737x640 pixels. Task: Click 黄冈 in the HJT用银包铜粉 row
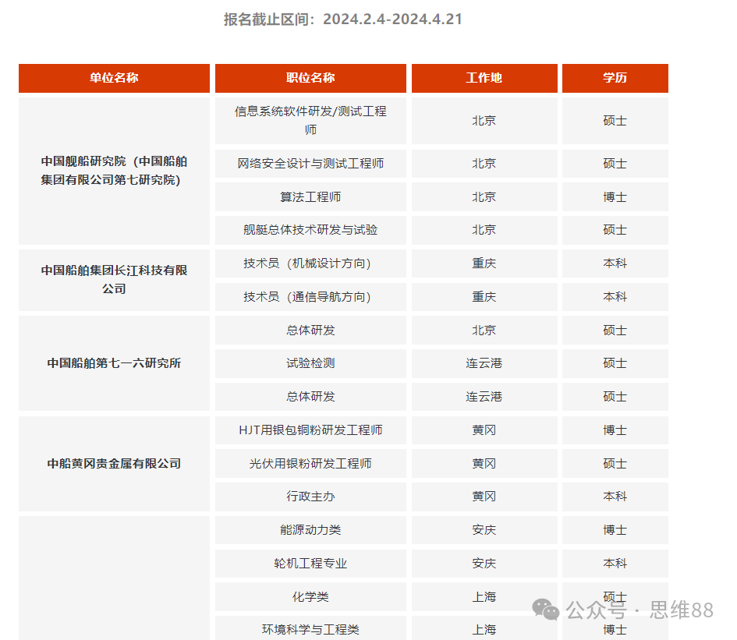click(x=484, y=430)
